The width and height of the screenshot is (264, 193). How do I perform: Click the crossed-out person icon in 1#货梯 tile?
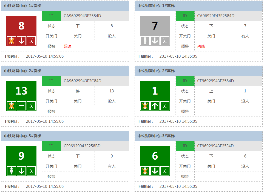[12, 41]
